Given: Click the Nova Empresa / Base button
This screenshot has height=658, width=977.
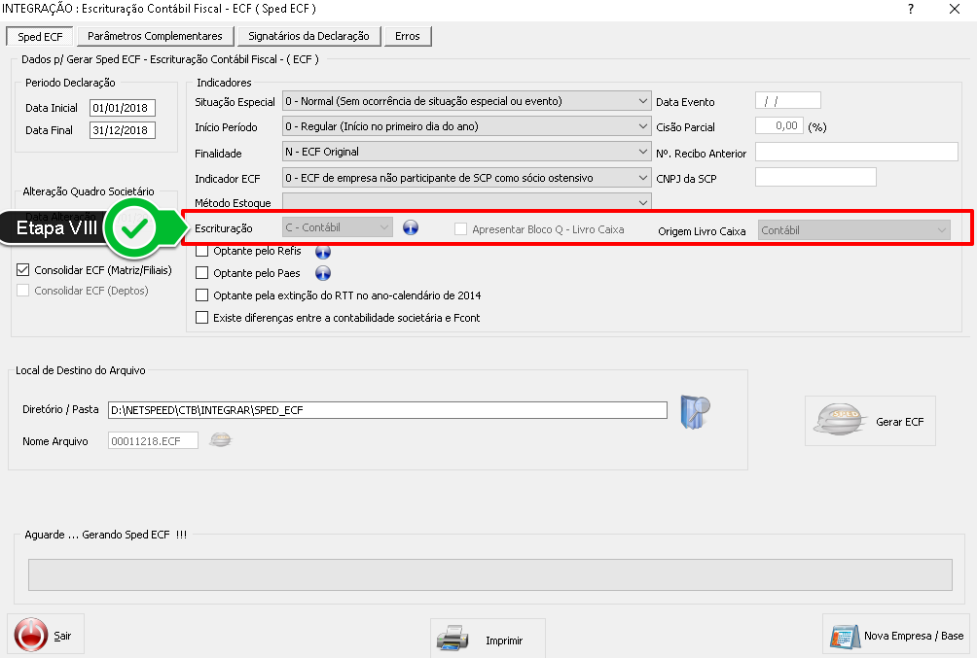Looking at the screenshot, I should [898, 636].
